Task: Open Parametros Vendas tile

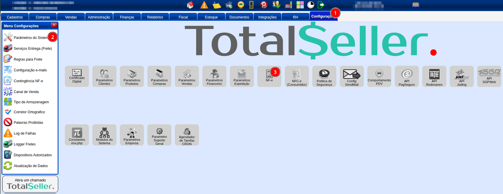Action: pos(187,76)
